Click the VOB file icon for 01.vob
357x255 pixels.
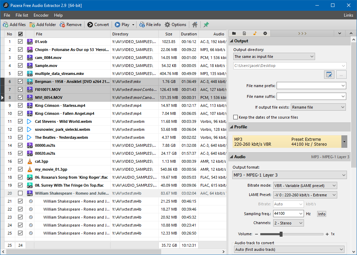pos(30,42)
